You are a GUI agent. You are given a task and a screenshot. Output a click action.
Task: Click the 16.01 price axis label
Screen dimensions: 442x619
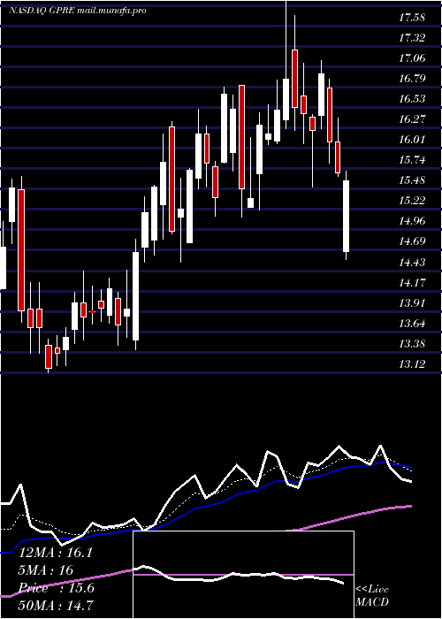412,140
